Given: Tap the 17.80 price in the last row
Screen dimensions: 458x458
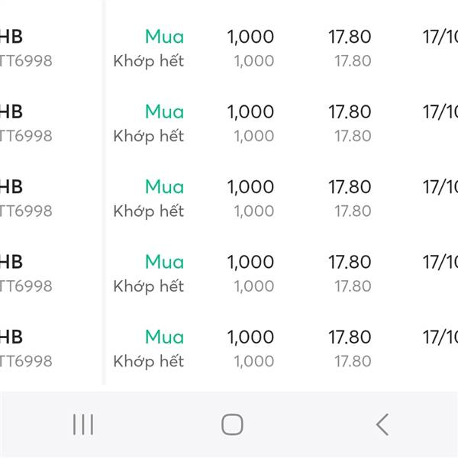Looking at the screenshot, I should tap(350, 337).
